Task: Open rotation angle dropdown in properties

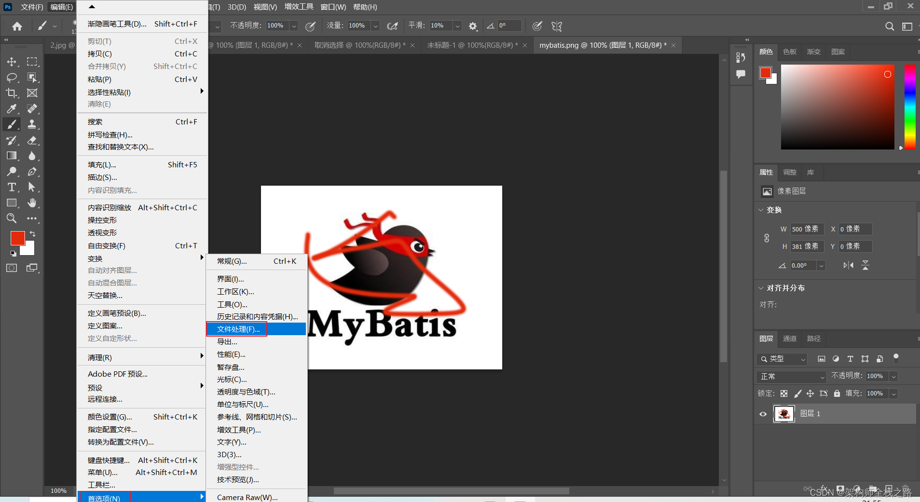Action: pyautogui.click(x=821, y=265)
